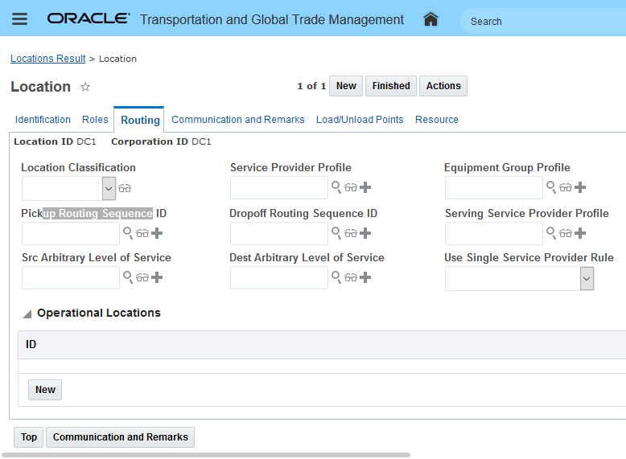The image size is (626, 459).
Task: Open the Load/Unload Points tab
Action: pos(360,120)
